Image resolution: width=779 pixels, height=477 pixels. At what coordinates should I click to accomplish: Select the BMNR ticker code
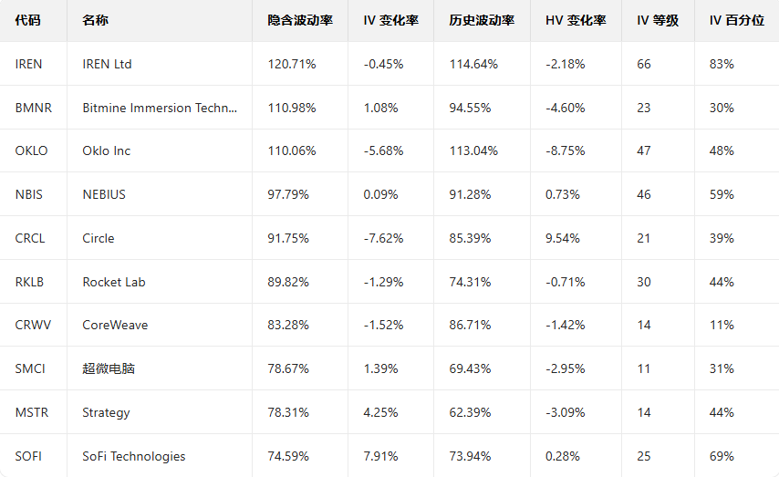coord(34,108)
